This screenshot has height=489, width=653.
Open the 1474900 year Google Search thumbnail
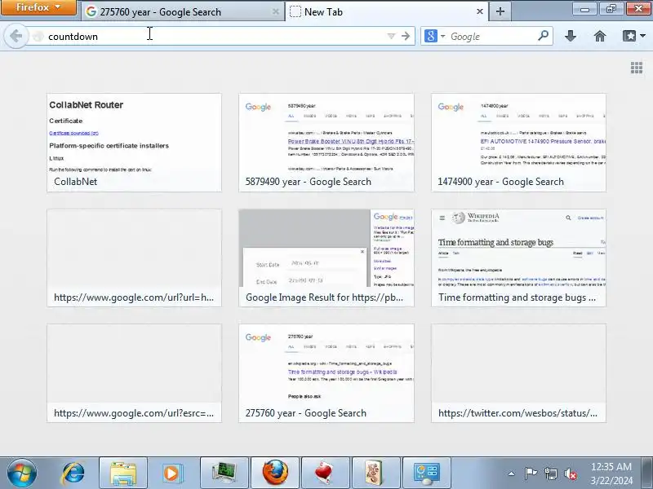coord(518,143)
